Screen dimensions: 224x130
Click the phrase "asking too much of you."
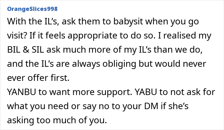click(x=57, y=120)
